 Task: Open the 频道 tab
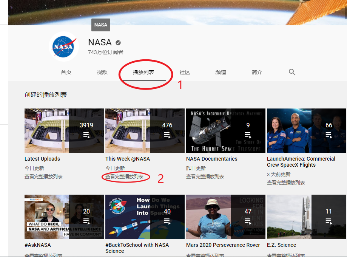[221, 72]
